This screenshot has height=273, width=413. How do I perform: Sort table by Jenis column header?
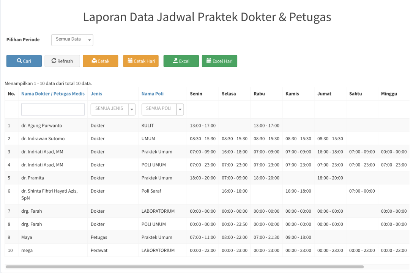pyautogui.click(x=96, y=94)
